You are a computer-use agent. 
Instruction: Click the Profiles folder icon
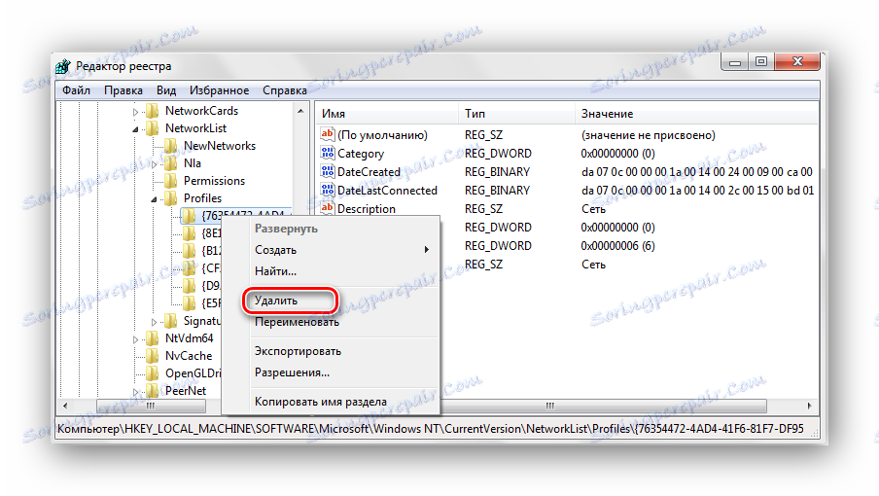click(170, 198)
